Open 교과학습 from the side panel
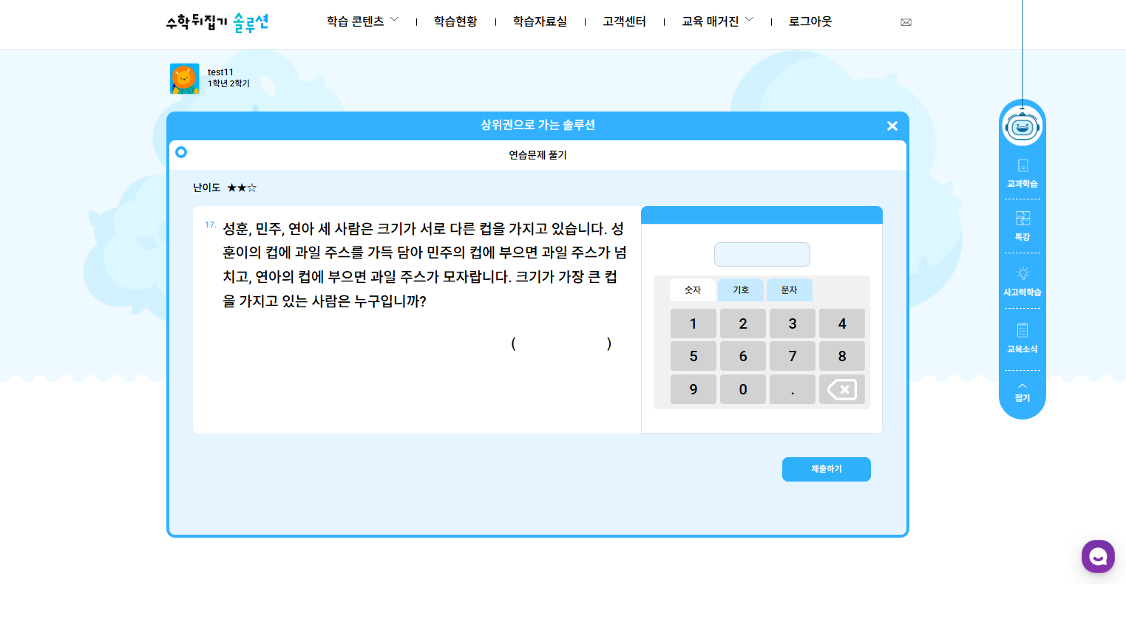Screen dimensions: 1126x630 pos(1022,174)
